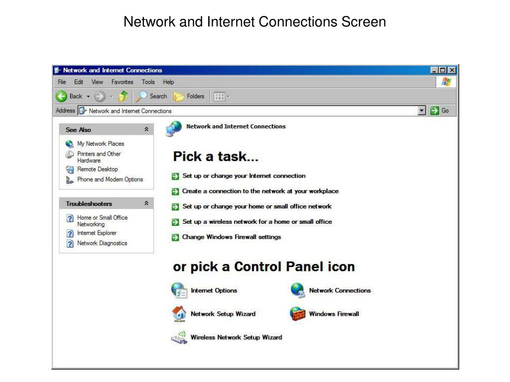Open Windows Firewall label
The height and width of the screenshot is (382, 510).
coord(334,314)
